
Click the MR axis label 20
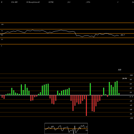131,92
